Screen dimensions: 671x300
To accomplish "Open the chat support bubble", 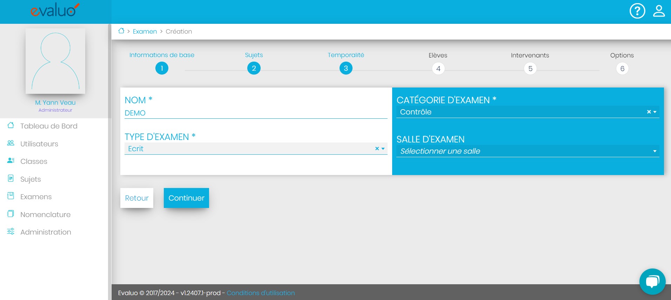I will click(x=652, y=281).
